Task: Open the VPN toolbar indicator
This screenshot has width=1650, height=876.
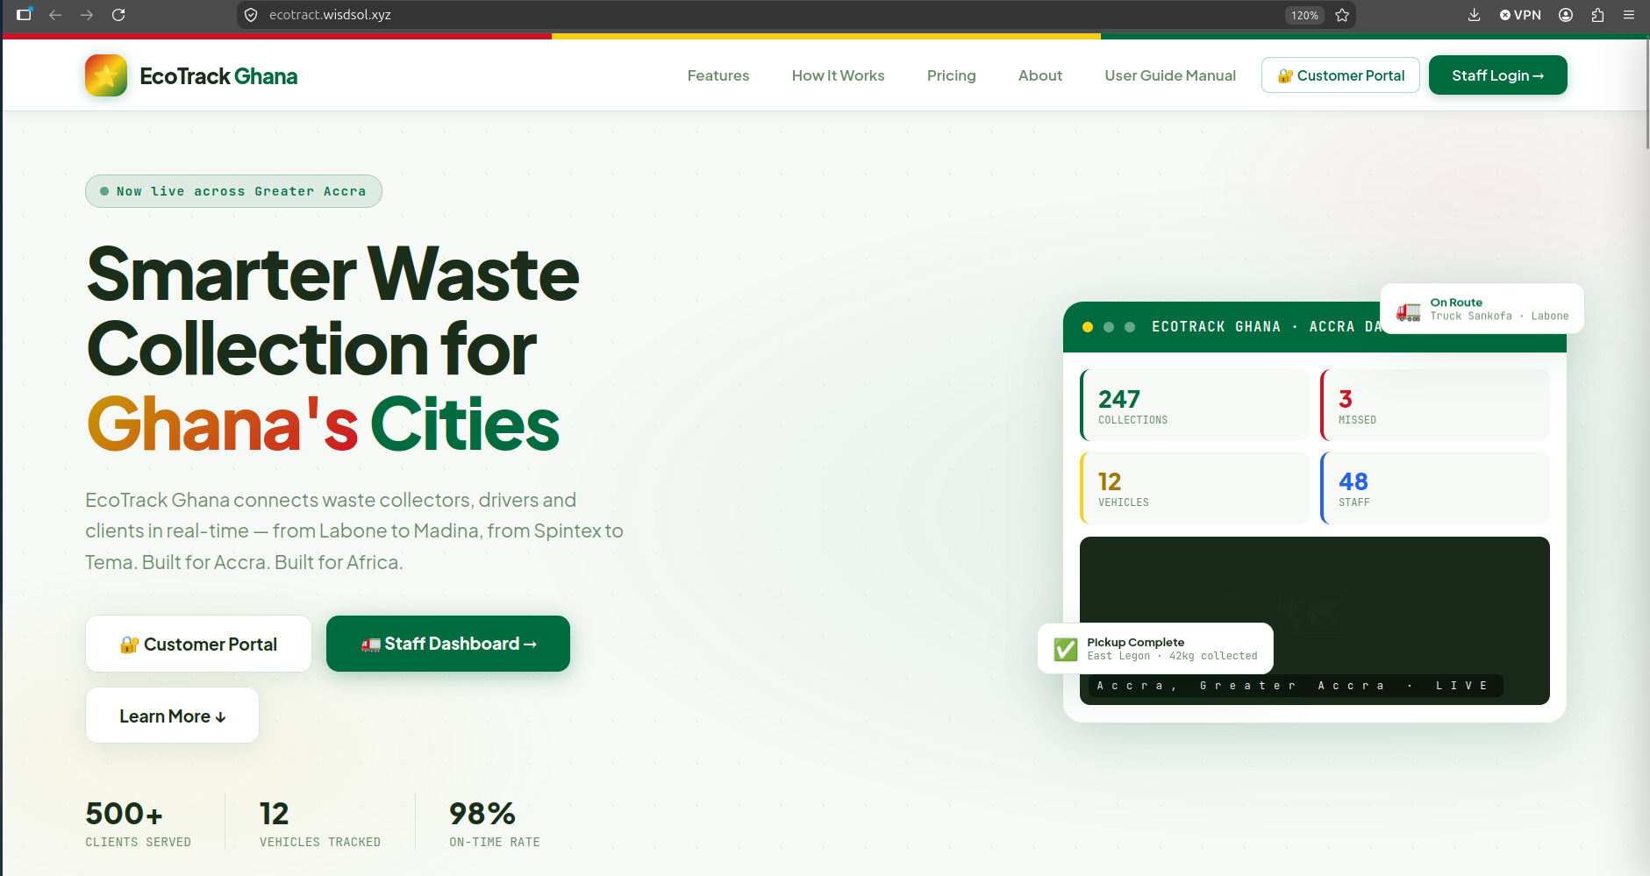Action: pyautogui.click(x=1520, y=15)
